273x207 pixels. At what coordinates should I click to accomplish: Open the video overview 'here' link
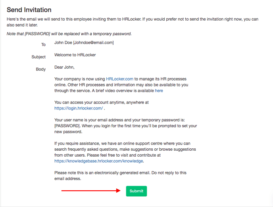click(x=159, y=91)
